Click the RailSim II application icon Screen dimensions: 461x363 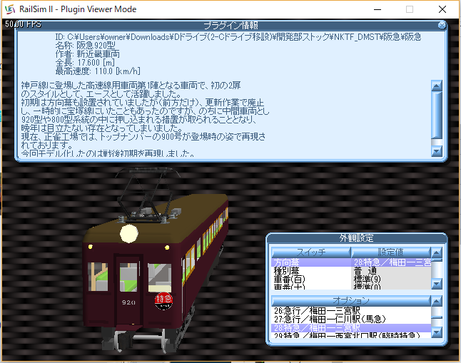tap(10, 9)
